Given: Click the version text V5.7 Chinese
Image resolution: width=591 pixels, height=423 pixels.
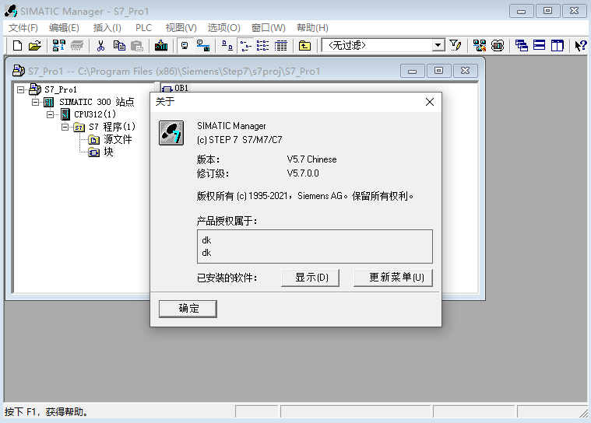Looking at the screenshot, I should (311, 159).
